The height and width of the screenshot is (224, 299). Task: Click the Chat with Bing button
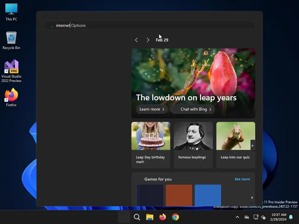pos(192,109)
